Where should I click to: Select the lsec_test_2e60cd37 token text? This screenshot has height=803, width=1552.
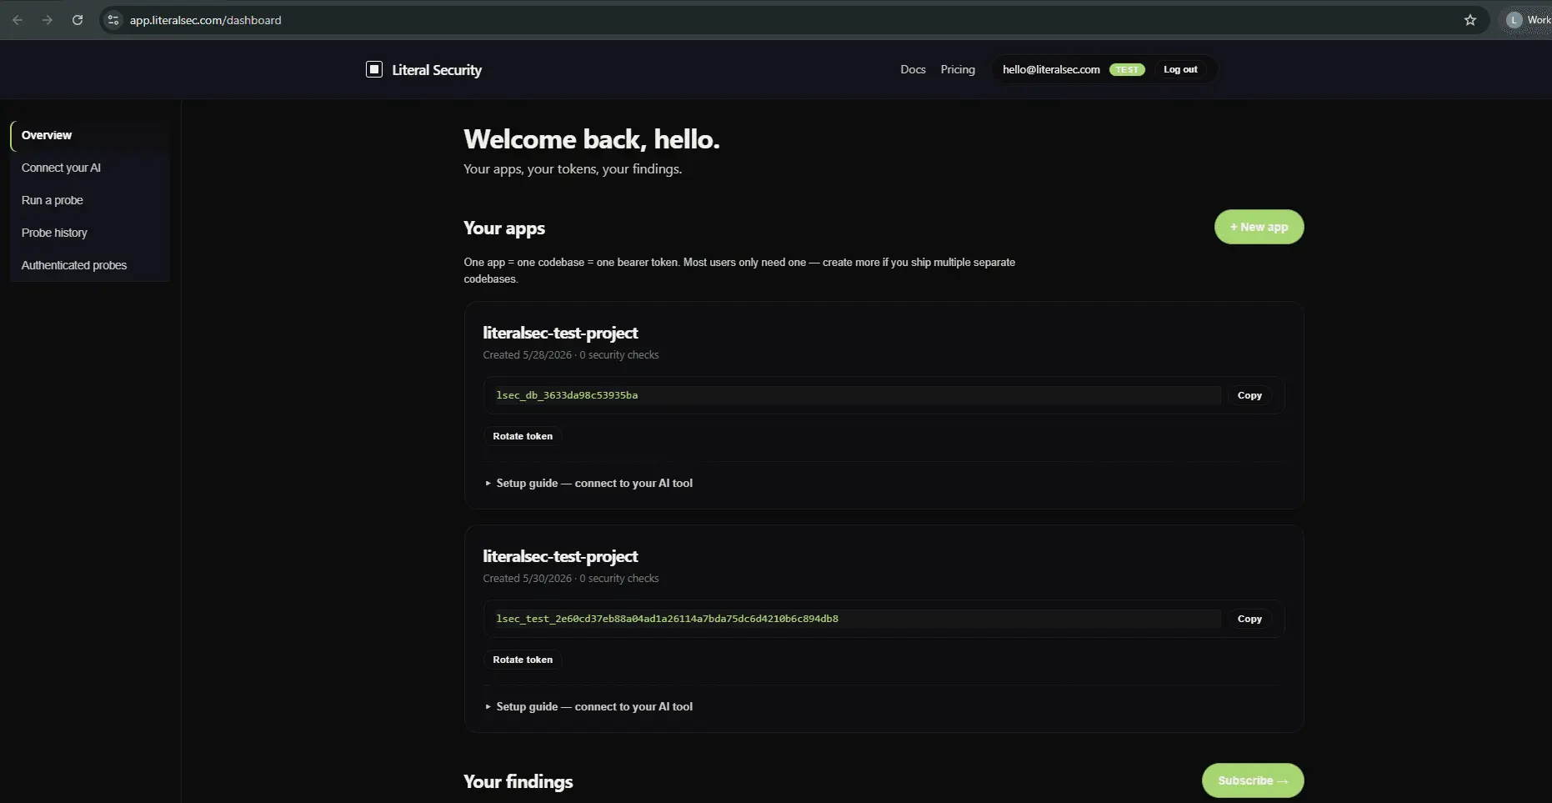[667, 619]
